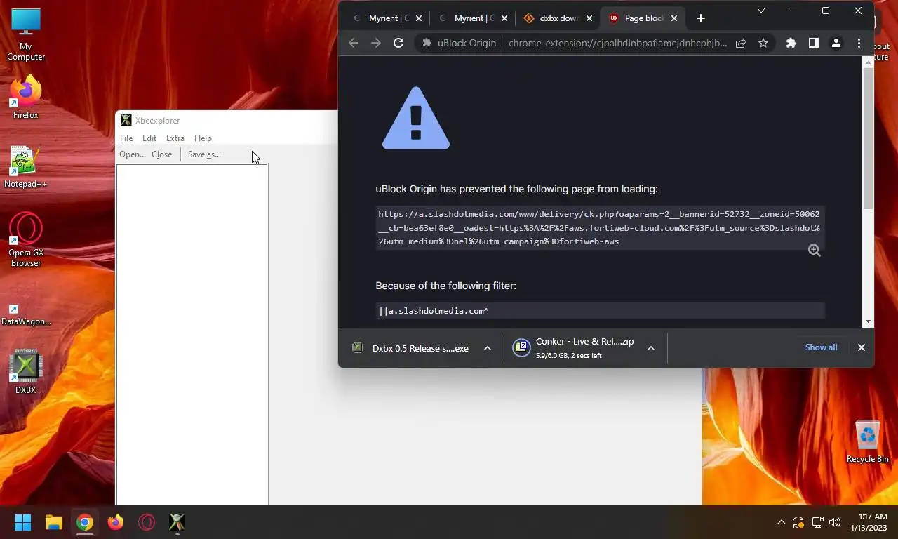Click the sync icon in the system tray
The image size is (898, 539).
coord(798,522)
